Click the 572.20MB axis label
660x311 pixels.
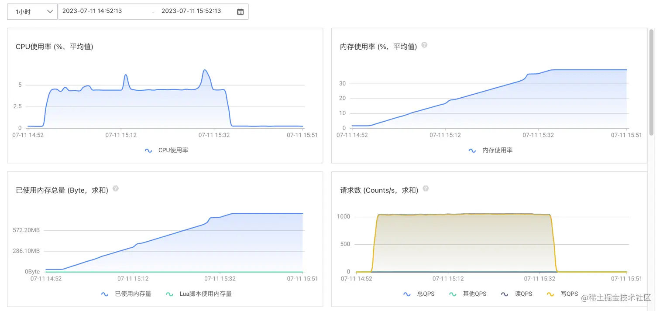point(26,230)
